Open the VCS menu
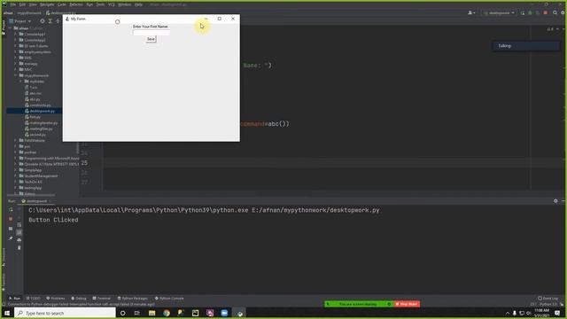This screenshot has width=567, height=319. [x=112, y=4]
